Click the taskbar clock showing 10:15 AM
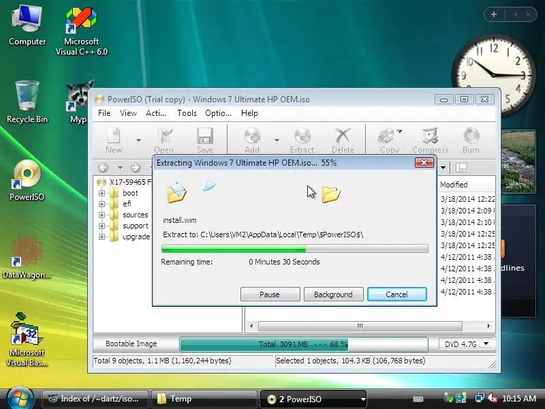This screenshot has height=409, width=545. (519, 398)
